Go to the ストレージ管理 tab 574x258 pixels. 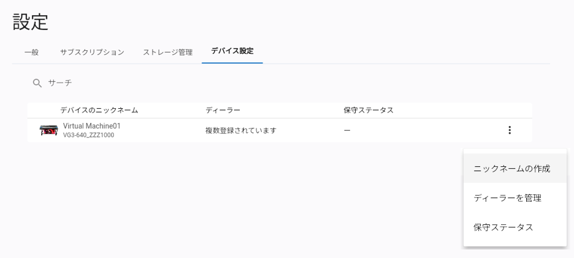(x=167, y=52)
